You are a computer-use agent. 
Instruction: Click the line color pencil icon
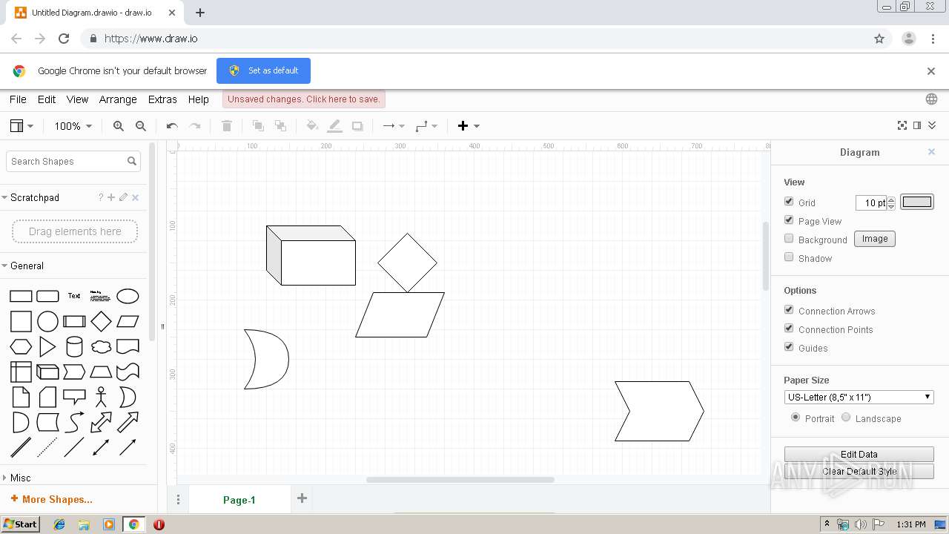[x=335, y=126]
